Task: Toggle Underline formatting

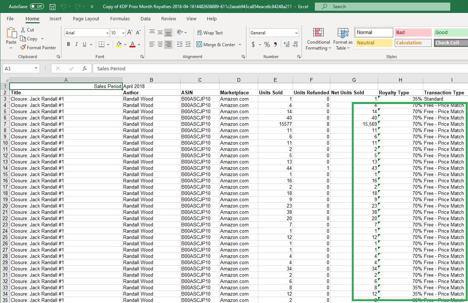Action: tap(85, 44)
